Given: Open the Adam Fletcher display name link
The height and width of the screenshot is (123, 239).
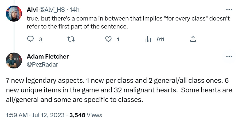Looking at the screenshot, I should [48, 56].
